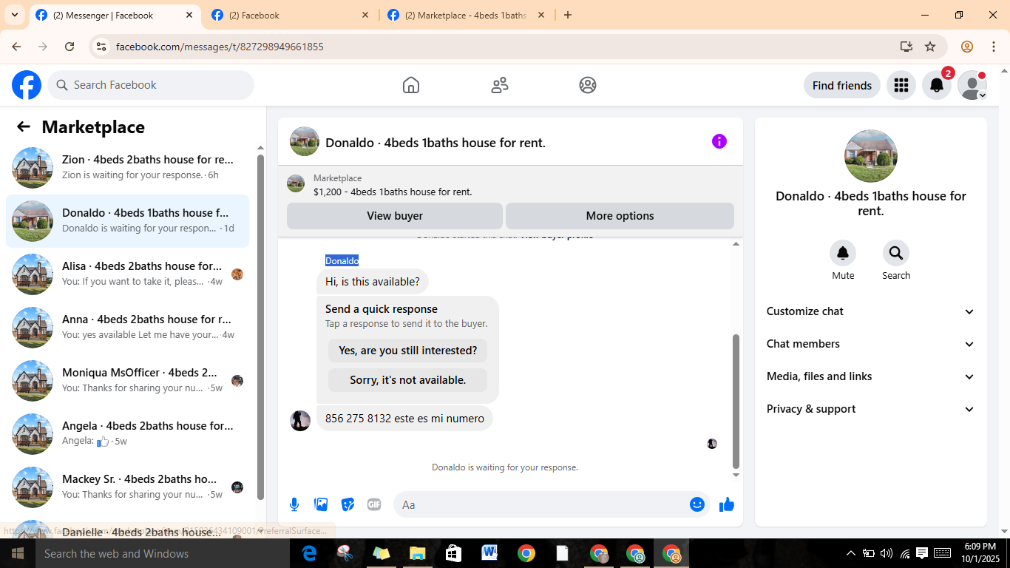Open the Facebook menu grid icon
This screenshot has height=568, width=1010.
pos(901,85)
